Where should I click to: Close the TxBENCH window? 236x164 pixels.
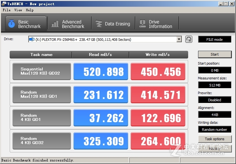pos(232,4)
